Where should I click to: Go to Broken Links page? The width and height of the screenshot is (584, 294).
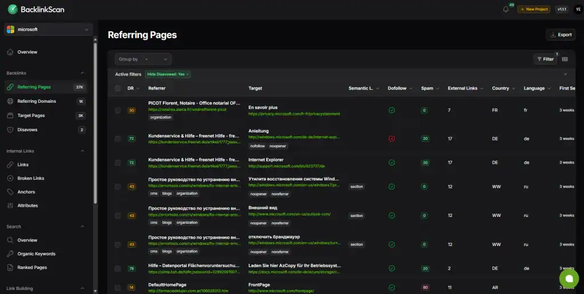(x=31, y=178)
